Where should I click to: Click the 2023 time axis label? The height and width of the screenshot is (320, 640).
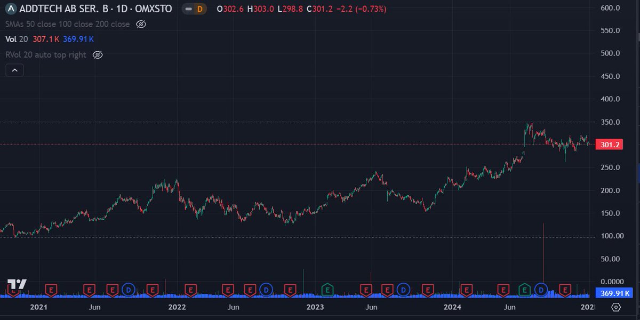pos(315,307)
